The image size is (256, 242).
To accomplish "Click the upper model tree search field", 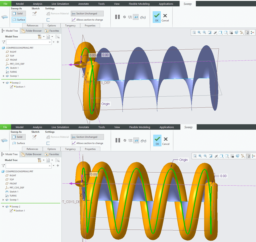I will pos(28,42).
